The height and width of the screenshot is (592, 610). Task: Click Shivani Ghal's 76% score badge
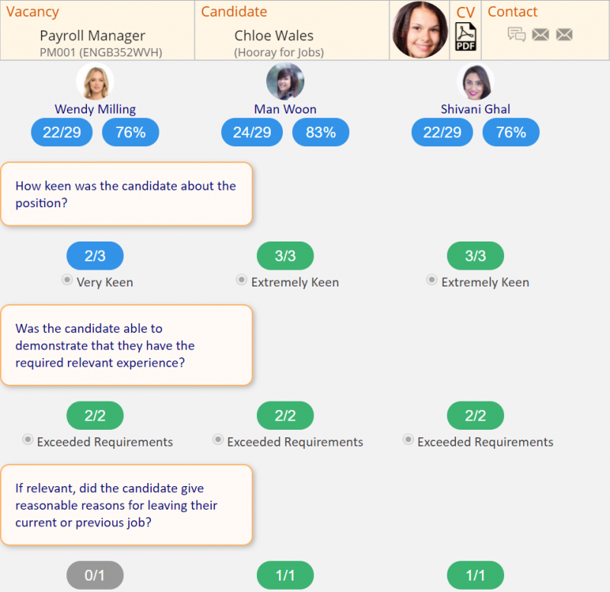pos(511,133)
